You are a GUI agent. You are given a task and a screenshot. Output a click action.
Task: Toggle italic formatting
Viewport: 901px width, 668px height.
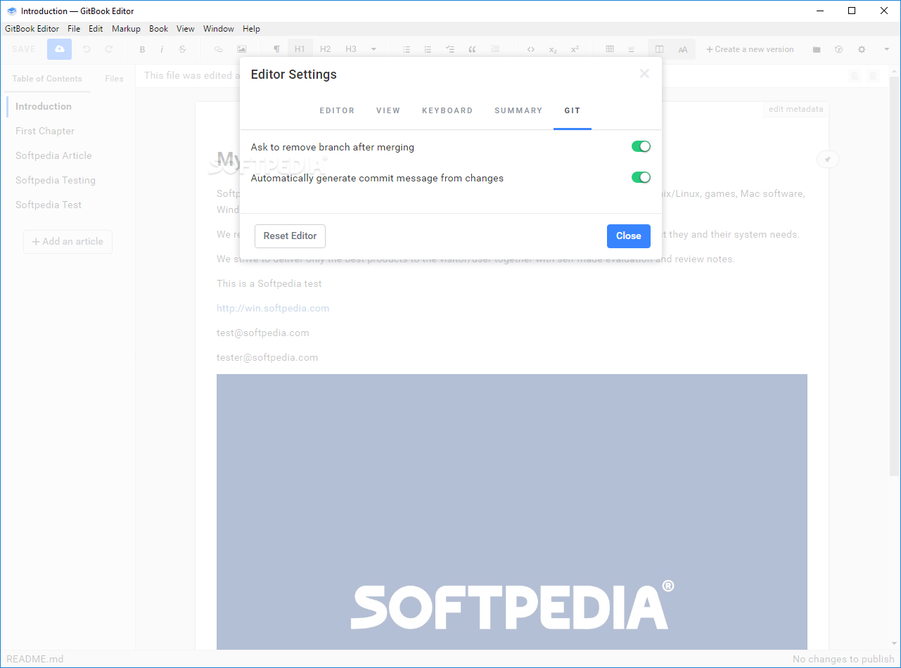pos(162,49)
